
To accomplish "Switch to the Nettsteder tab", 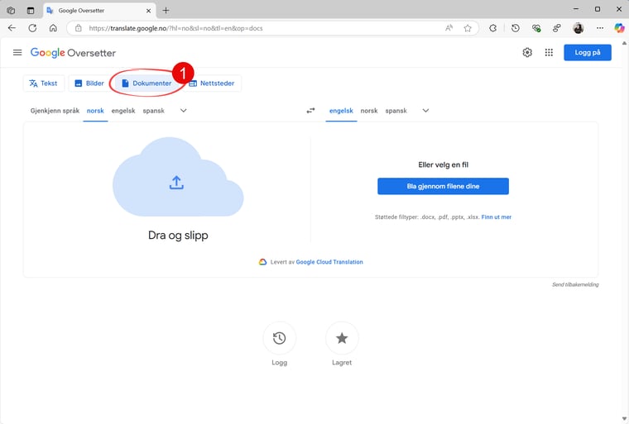I will 211,83.
